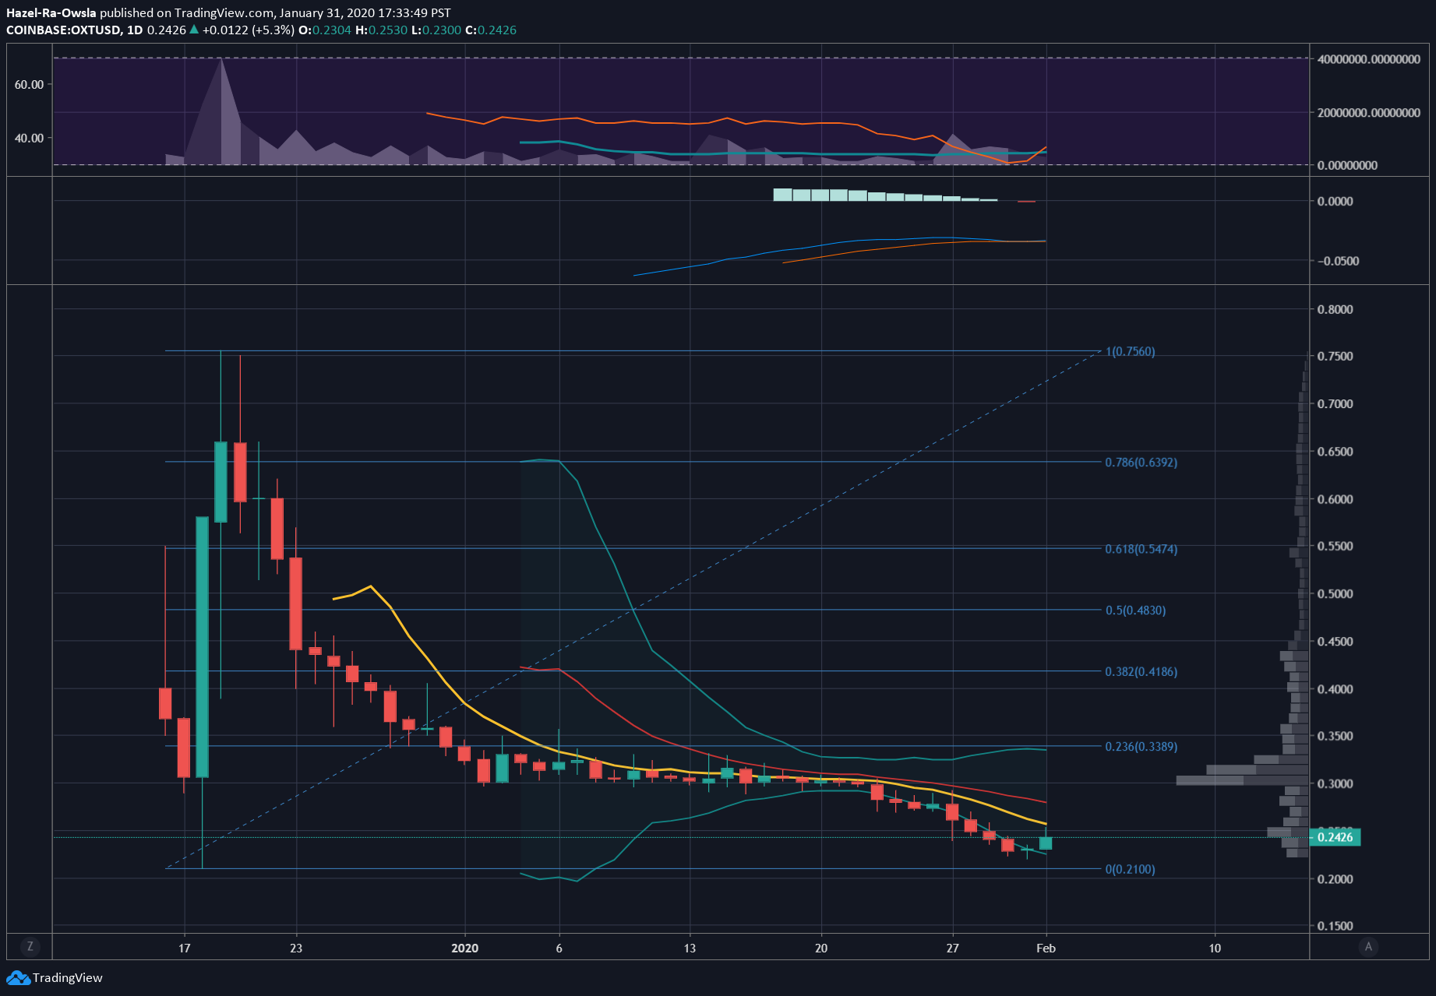This screenshot has height=996, width=1436.
Task: Click the price change +0.0122 (+5.3%) text
Action: pos(248,30)
